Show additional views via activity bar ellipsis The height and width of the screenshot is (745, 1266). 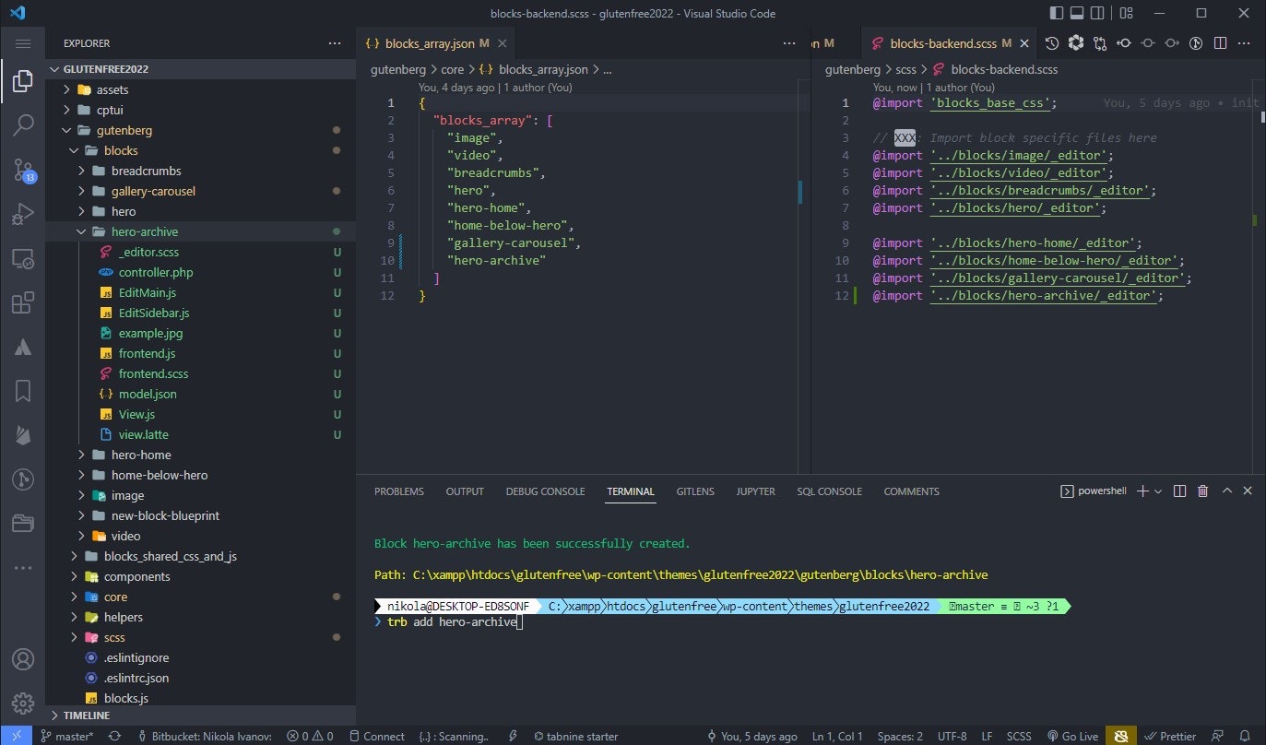pos(23,568)
